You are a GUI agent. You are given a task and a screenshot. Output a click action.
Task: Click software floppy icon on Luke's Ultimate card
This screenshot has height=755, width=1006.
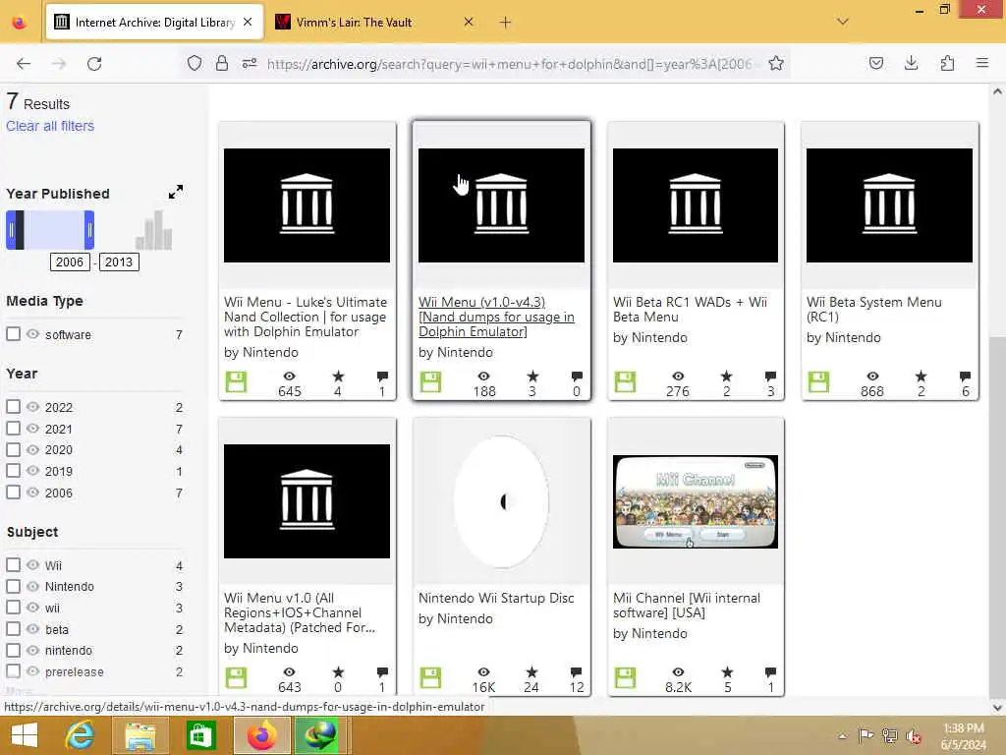(x=236, y=381)
